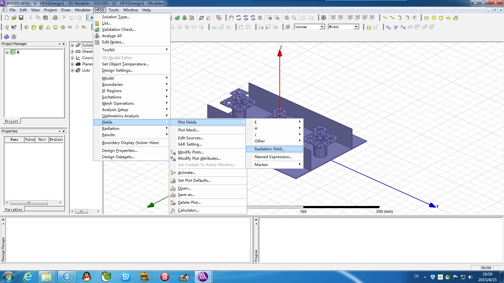Choose Named Expression from submenu
Viewport: 504px width, 283px height.
[274, 157]
